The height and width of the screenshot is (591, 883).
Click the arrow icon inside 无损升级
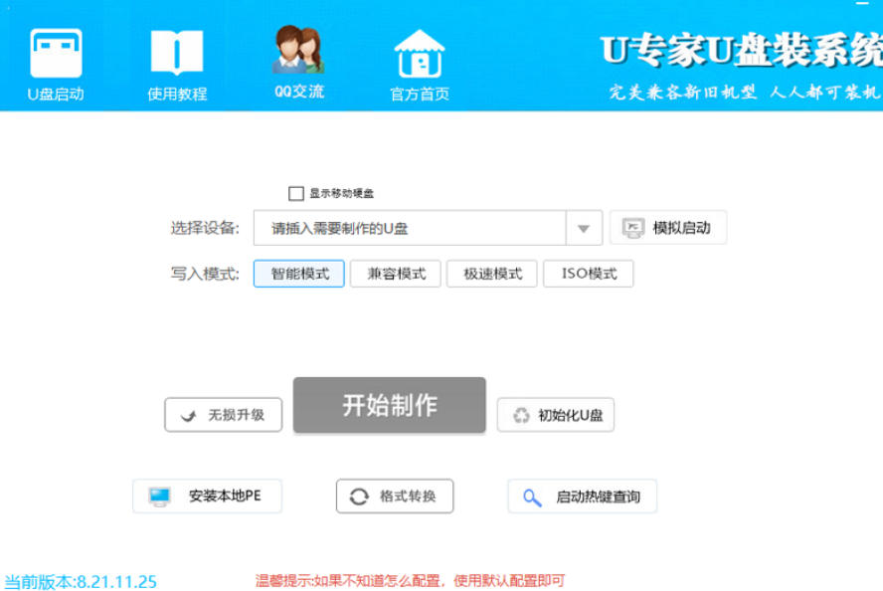point(189,415)
